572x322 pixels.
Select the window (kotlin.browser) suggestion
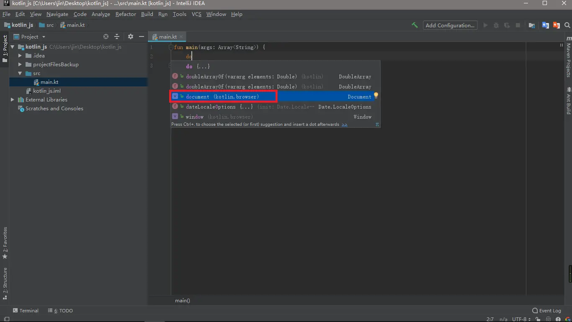pyautogui.click(x=273, y=117)
